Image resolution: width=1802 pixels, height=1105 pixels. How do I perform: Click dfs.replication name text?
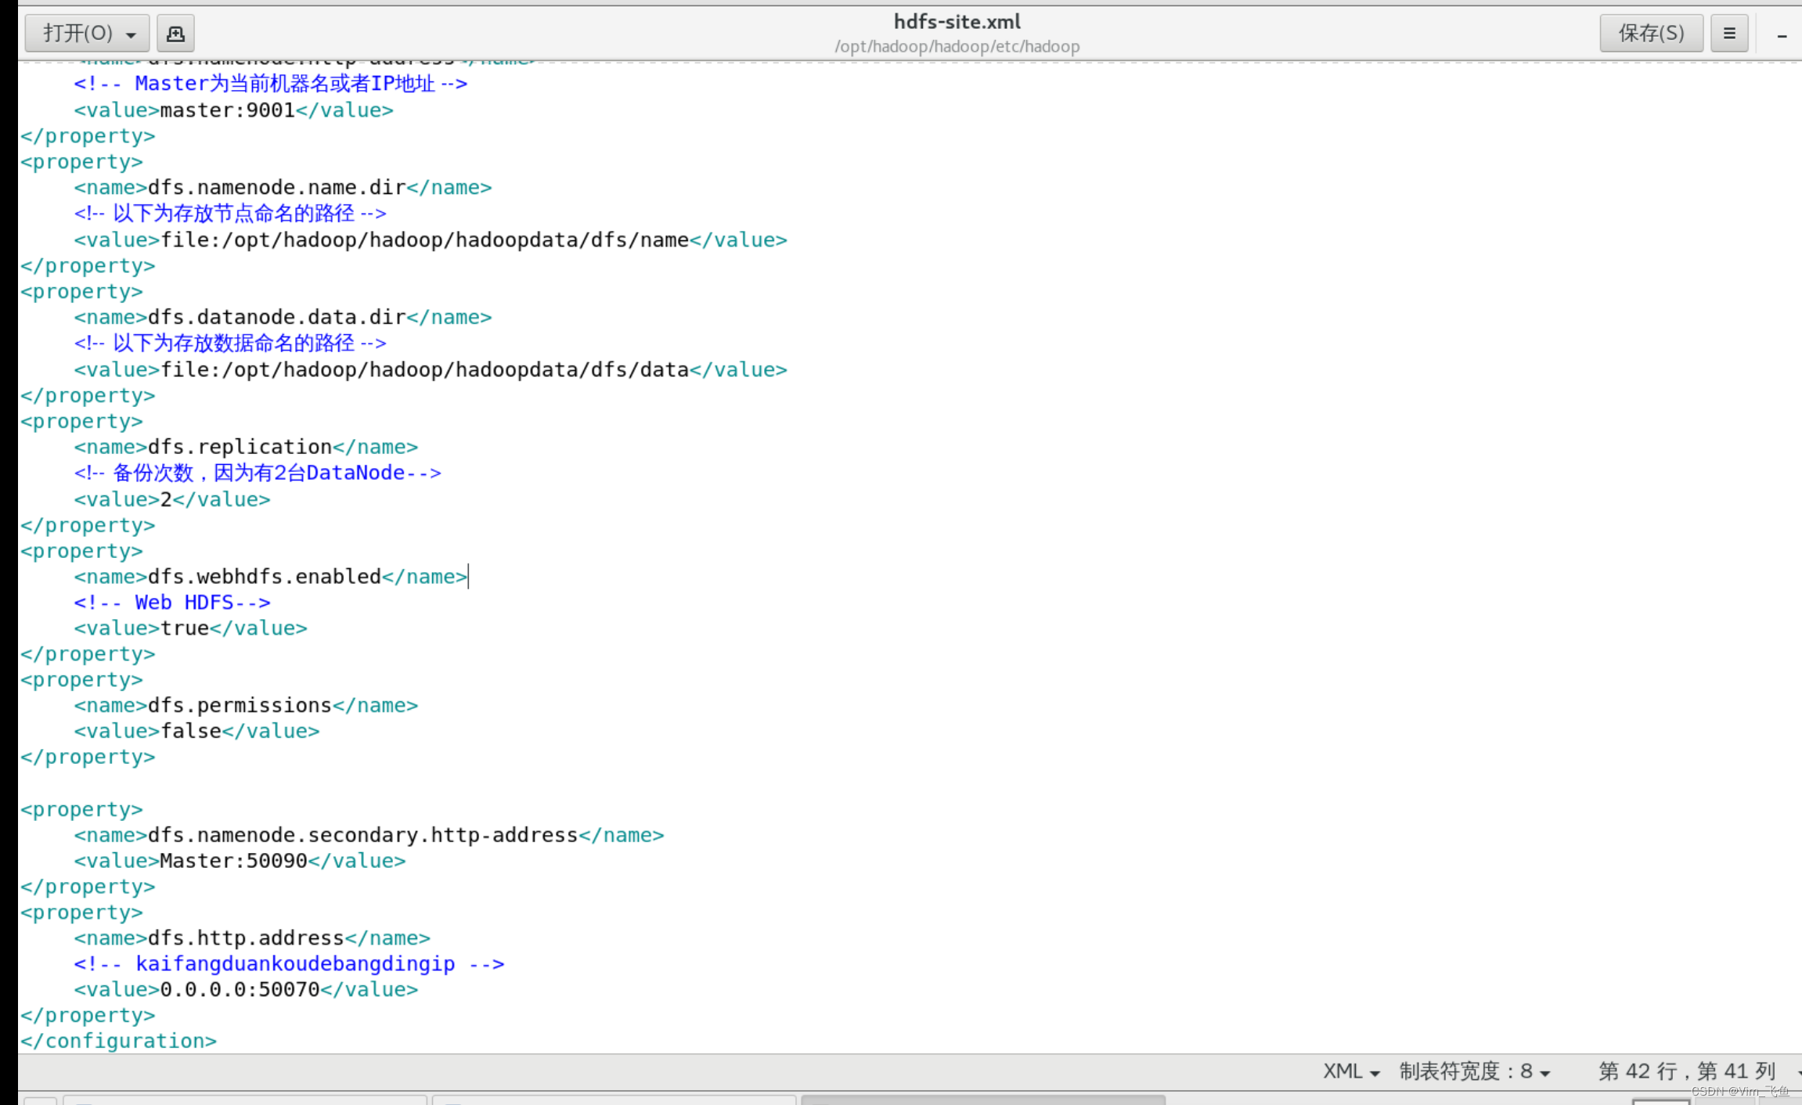coord(240,448)
